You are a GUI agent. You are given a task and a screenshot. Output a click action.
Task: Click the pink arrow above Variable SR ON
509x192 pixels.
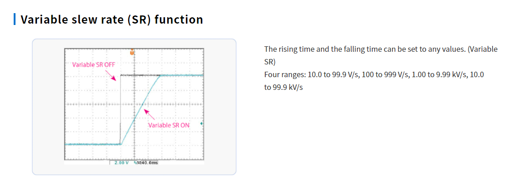(149, 114)
